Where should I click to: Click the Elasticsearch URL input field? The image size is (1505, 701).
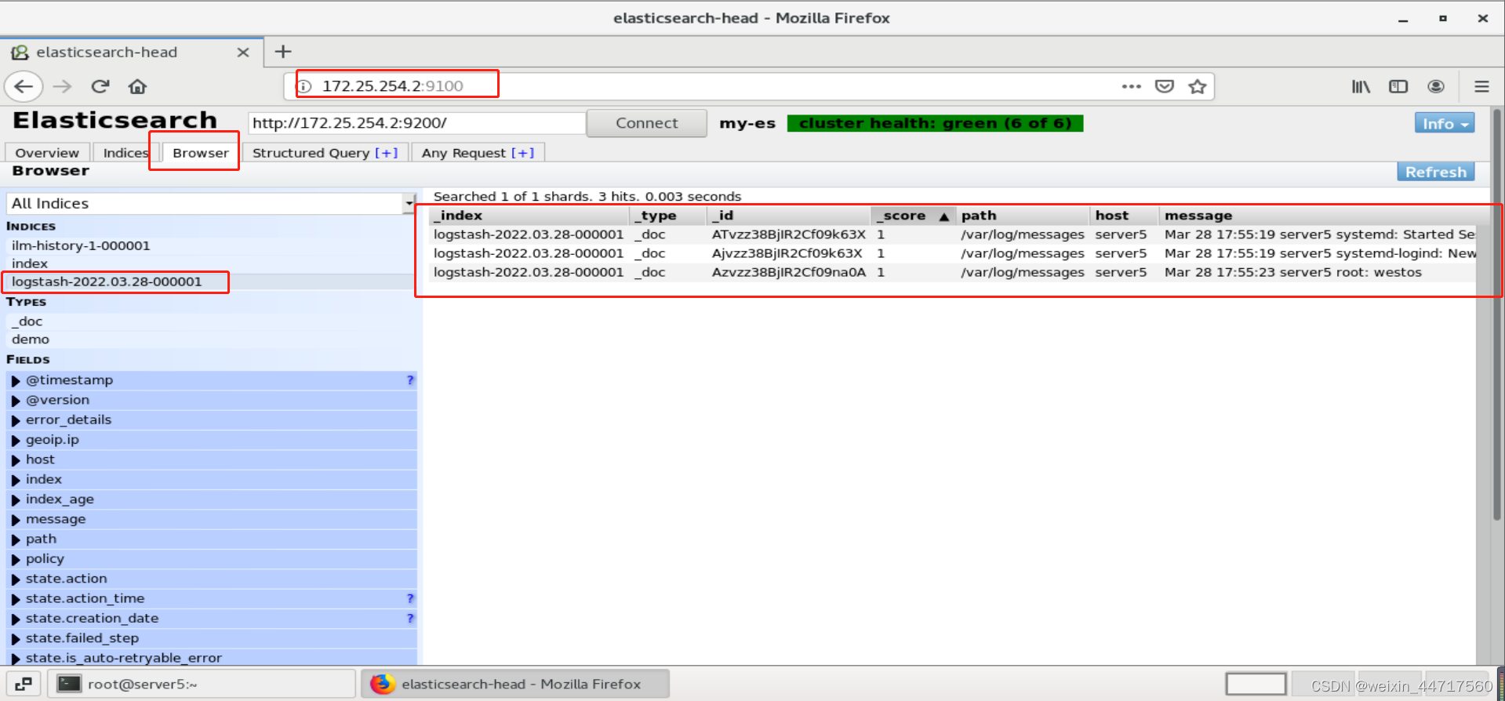click(x=416, y=123)
